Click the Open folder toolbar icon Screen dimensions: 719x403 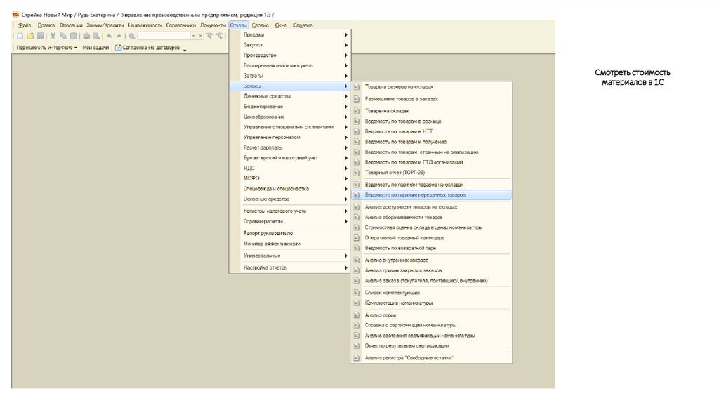(x=30, y=36)
